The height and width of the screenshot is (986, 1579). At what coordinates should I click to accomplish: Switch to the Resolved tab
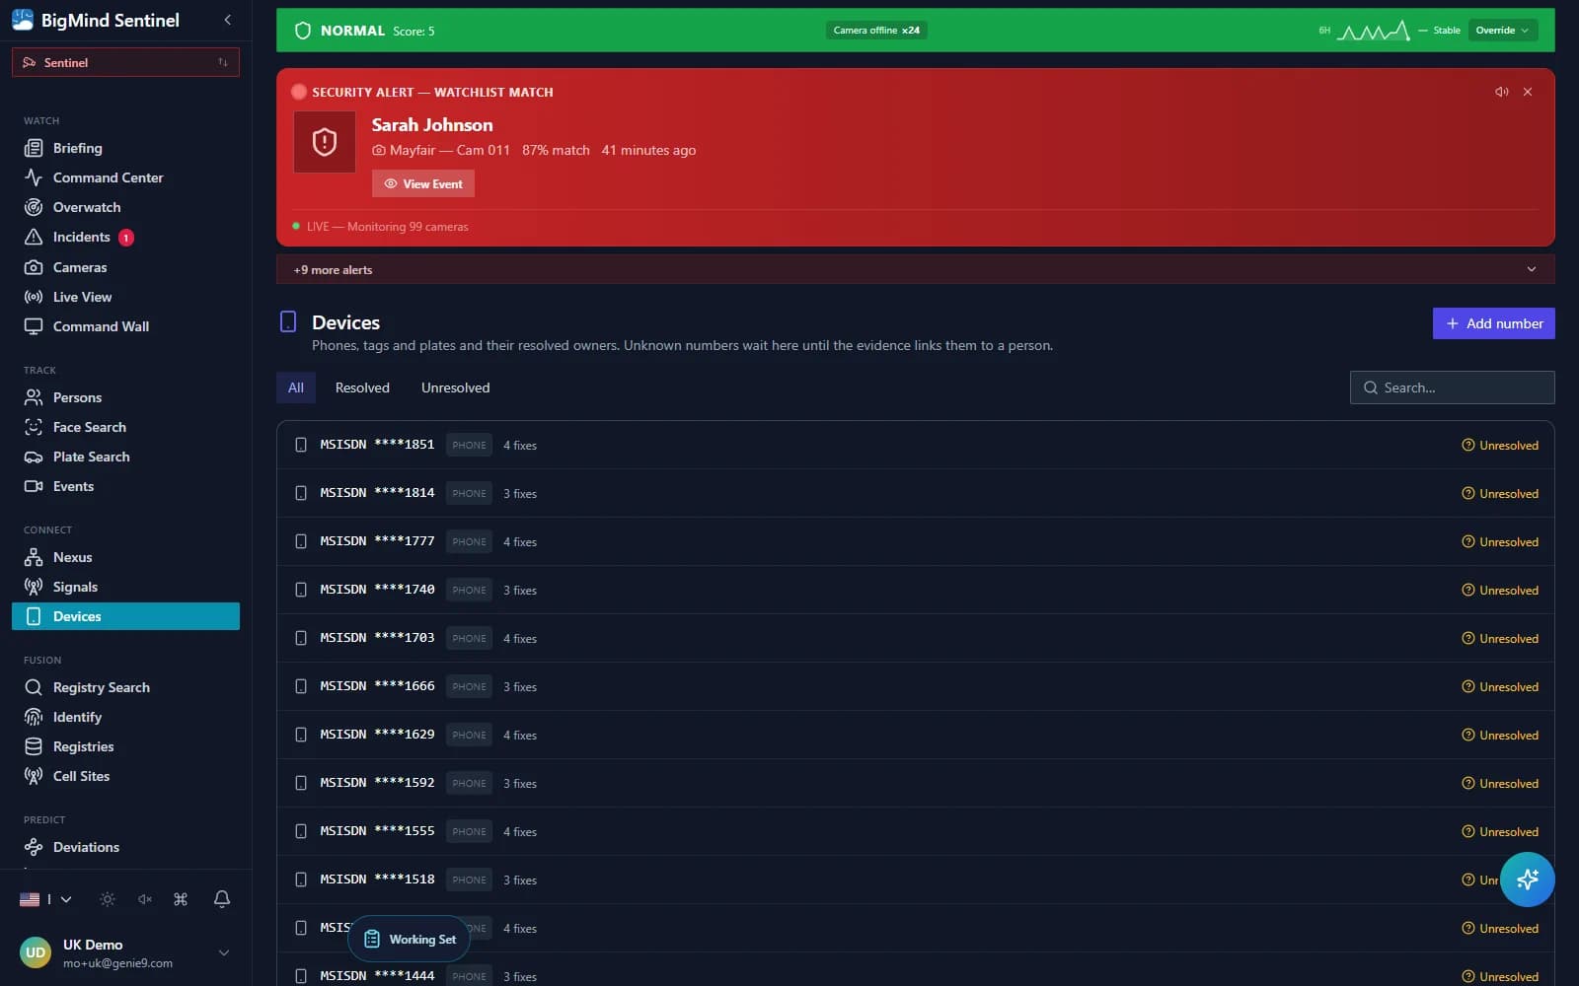click(x=362, y=387)
